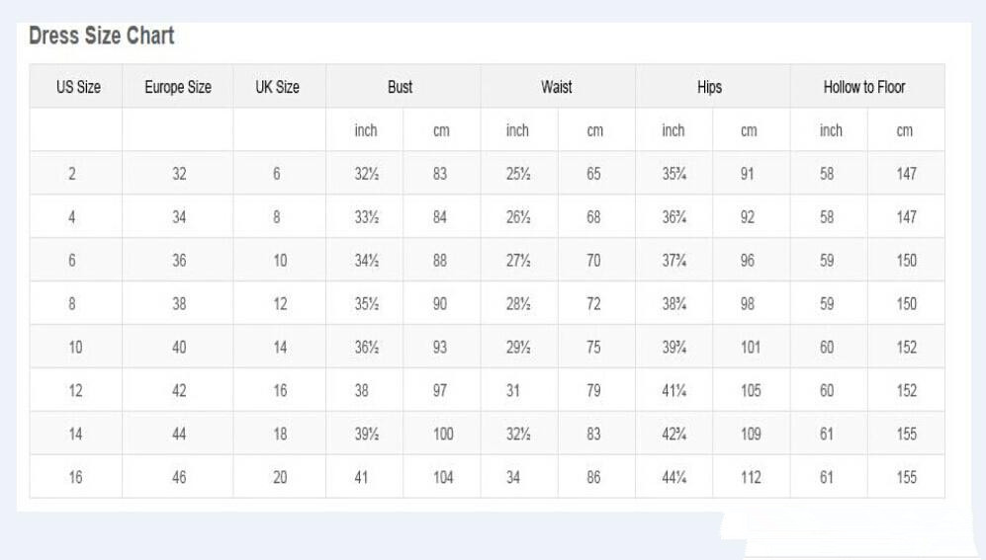Click Europe size 42 cell
This screenshot has width=986, height=560.
pos(179,391)
